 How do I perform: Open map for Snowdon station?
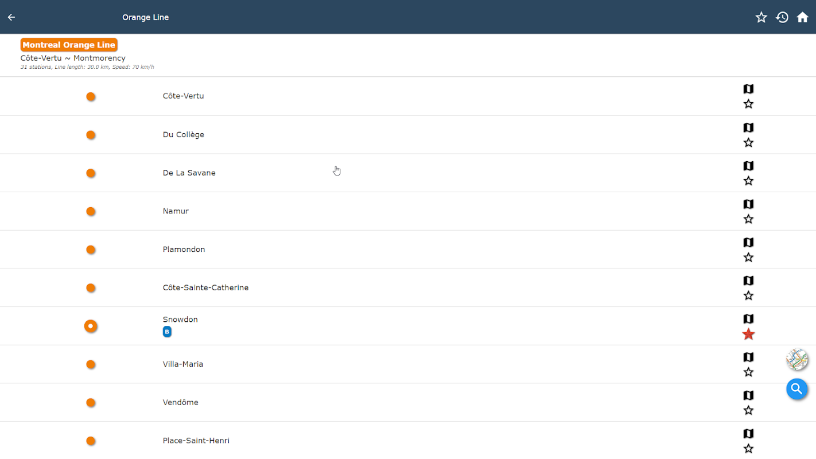(x=748, y=318)
